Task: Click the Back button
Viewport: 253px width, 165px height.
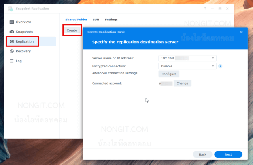Action: 202,154
